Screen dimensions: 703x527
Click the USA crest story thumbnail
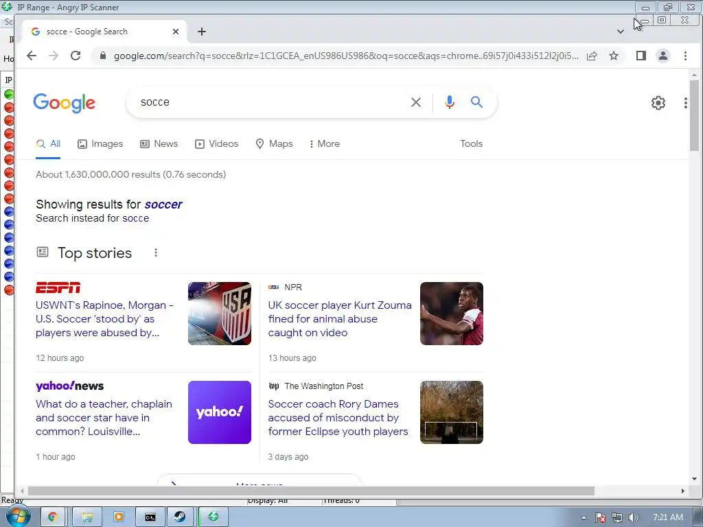pyautogui.click(x=220, y=314)
